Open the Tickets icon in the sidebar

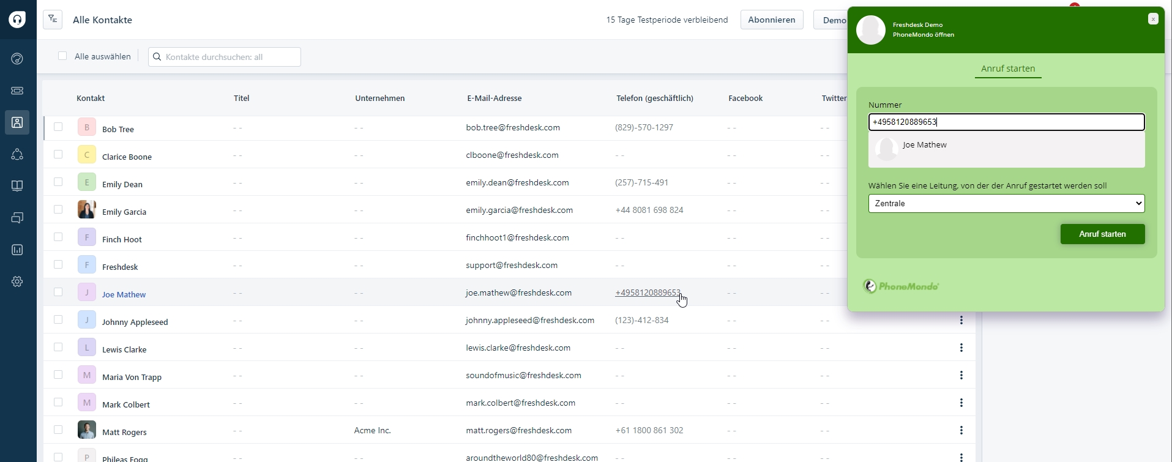17,91
